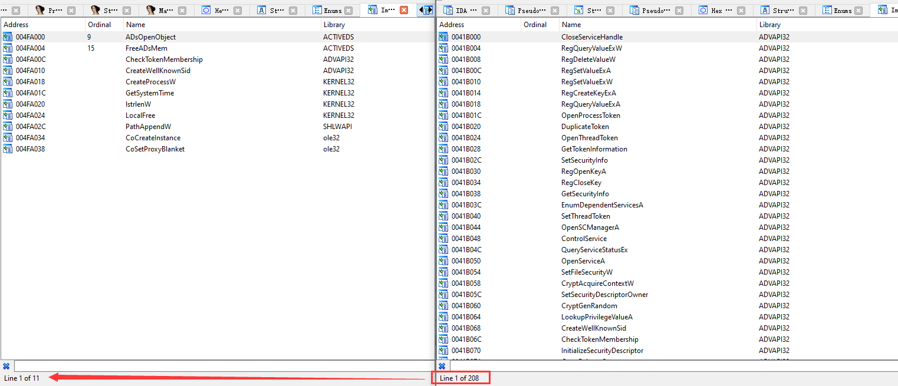Viewport: 898px width, 386px height.
Task: Close the left panel's search filter bar
Action: point(6,366)
